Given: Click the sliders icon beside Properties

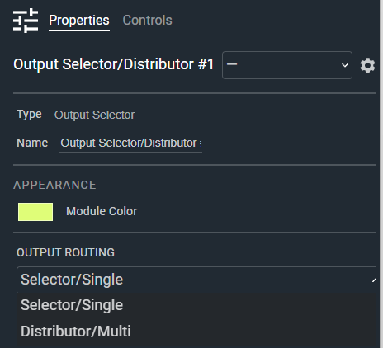Looking at the screenshot, I should 26,21.
